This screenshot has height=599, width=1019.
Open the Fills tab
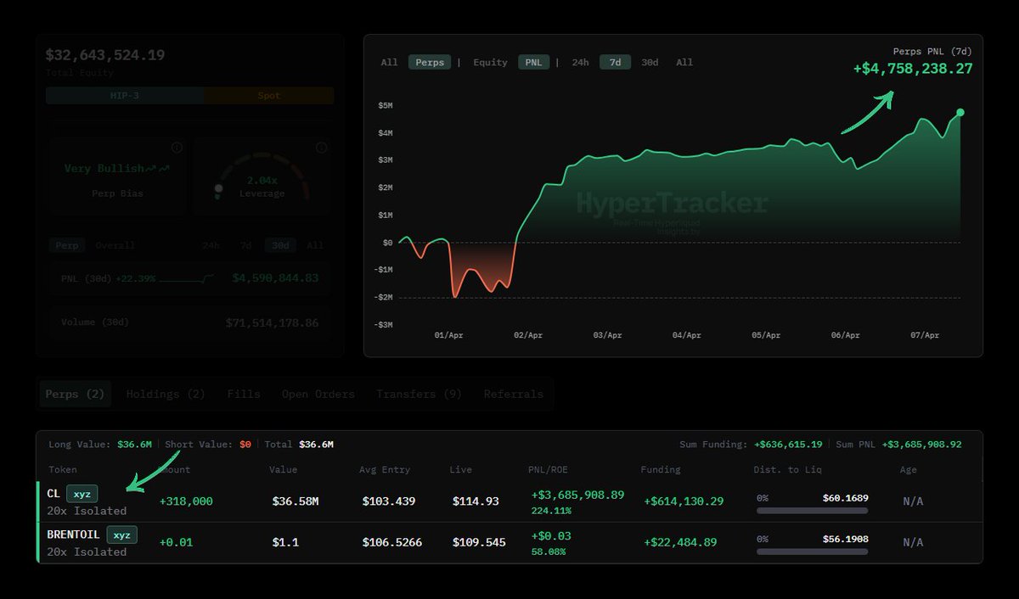[244, 394]
